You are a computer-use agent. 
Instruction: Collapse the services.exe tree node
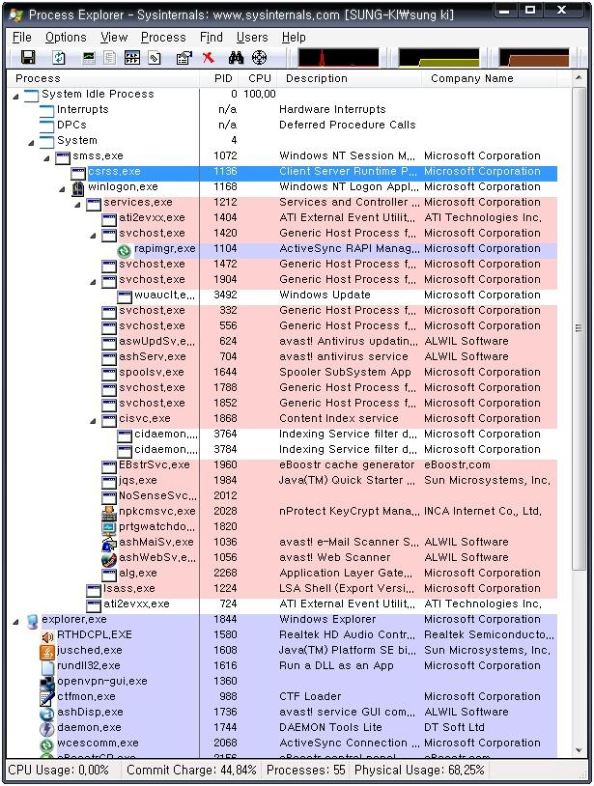tap(78, 205)
